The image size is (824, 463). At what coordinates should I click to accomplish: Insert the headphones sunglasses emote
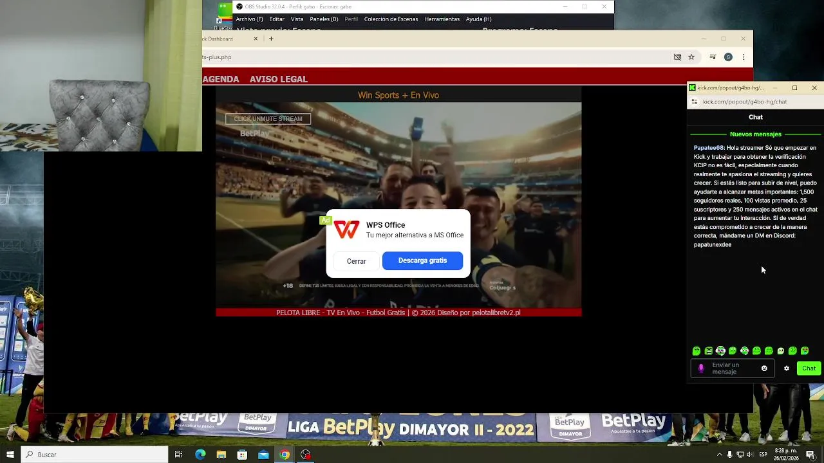pos(720,351)
